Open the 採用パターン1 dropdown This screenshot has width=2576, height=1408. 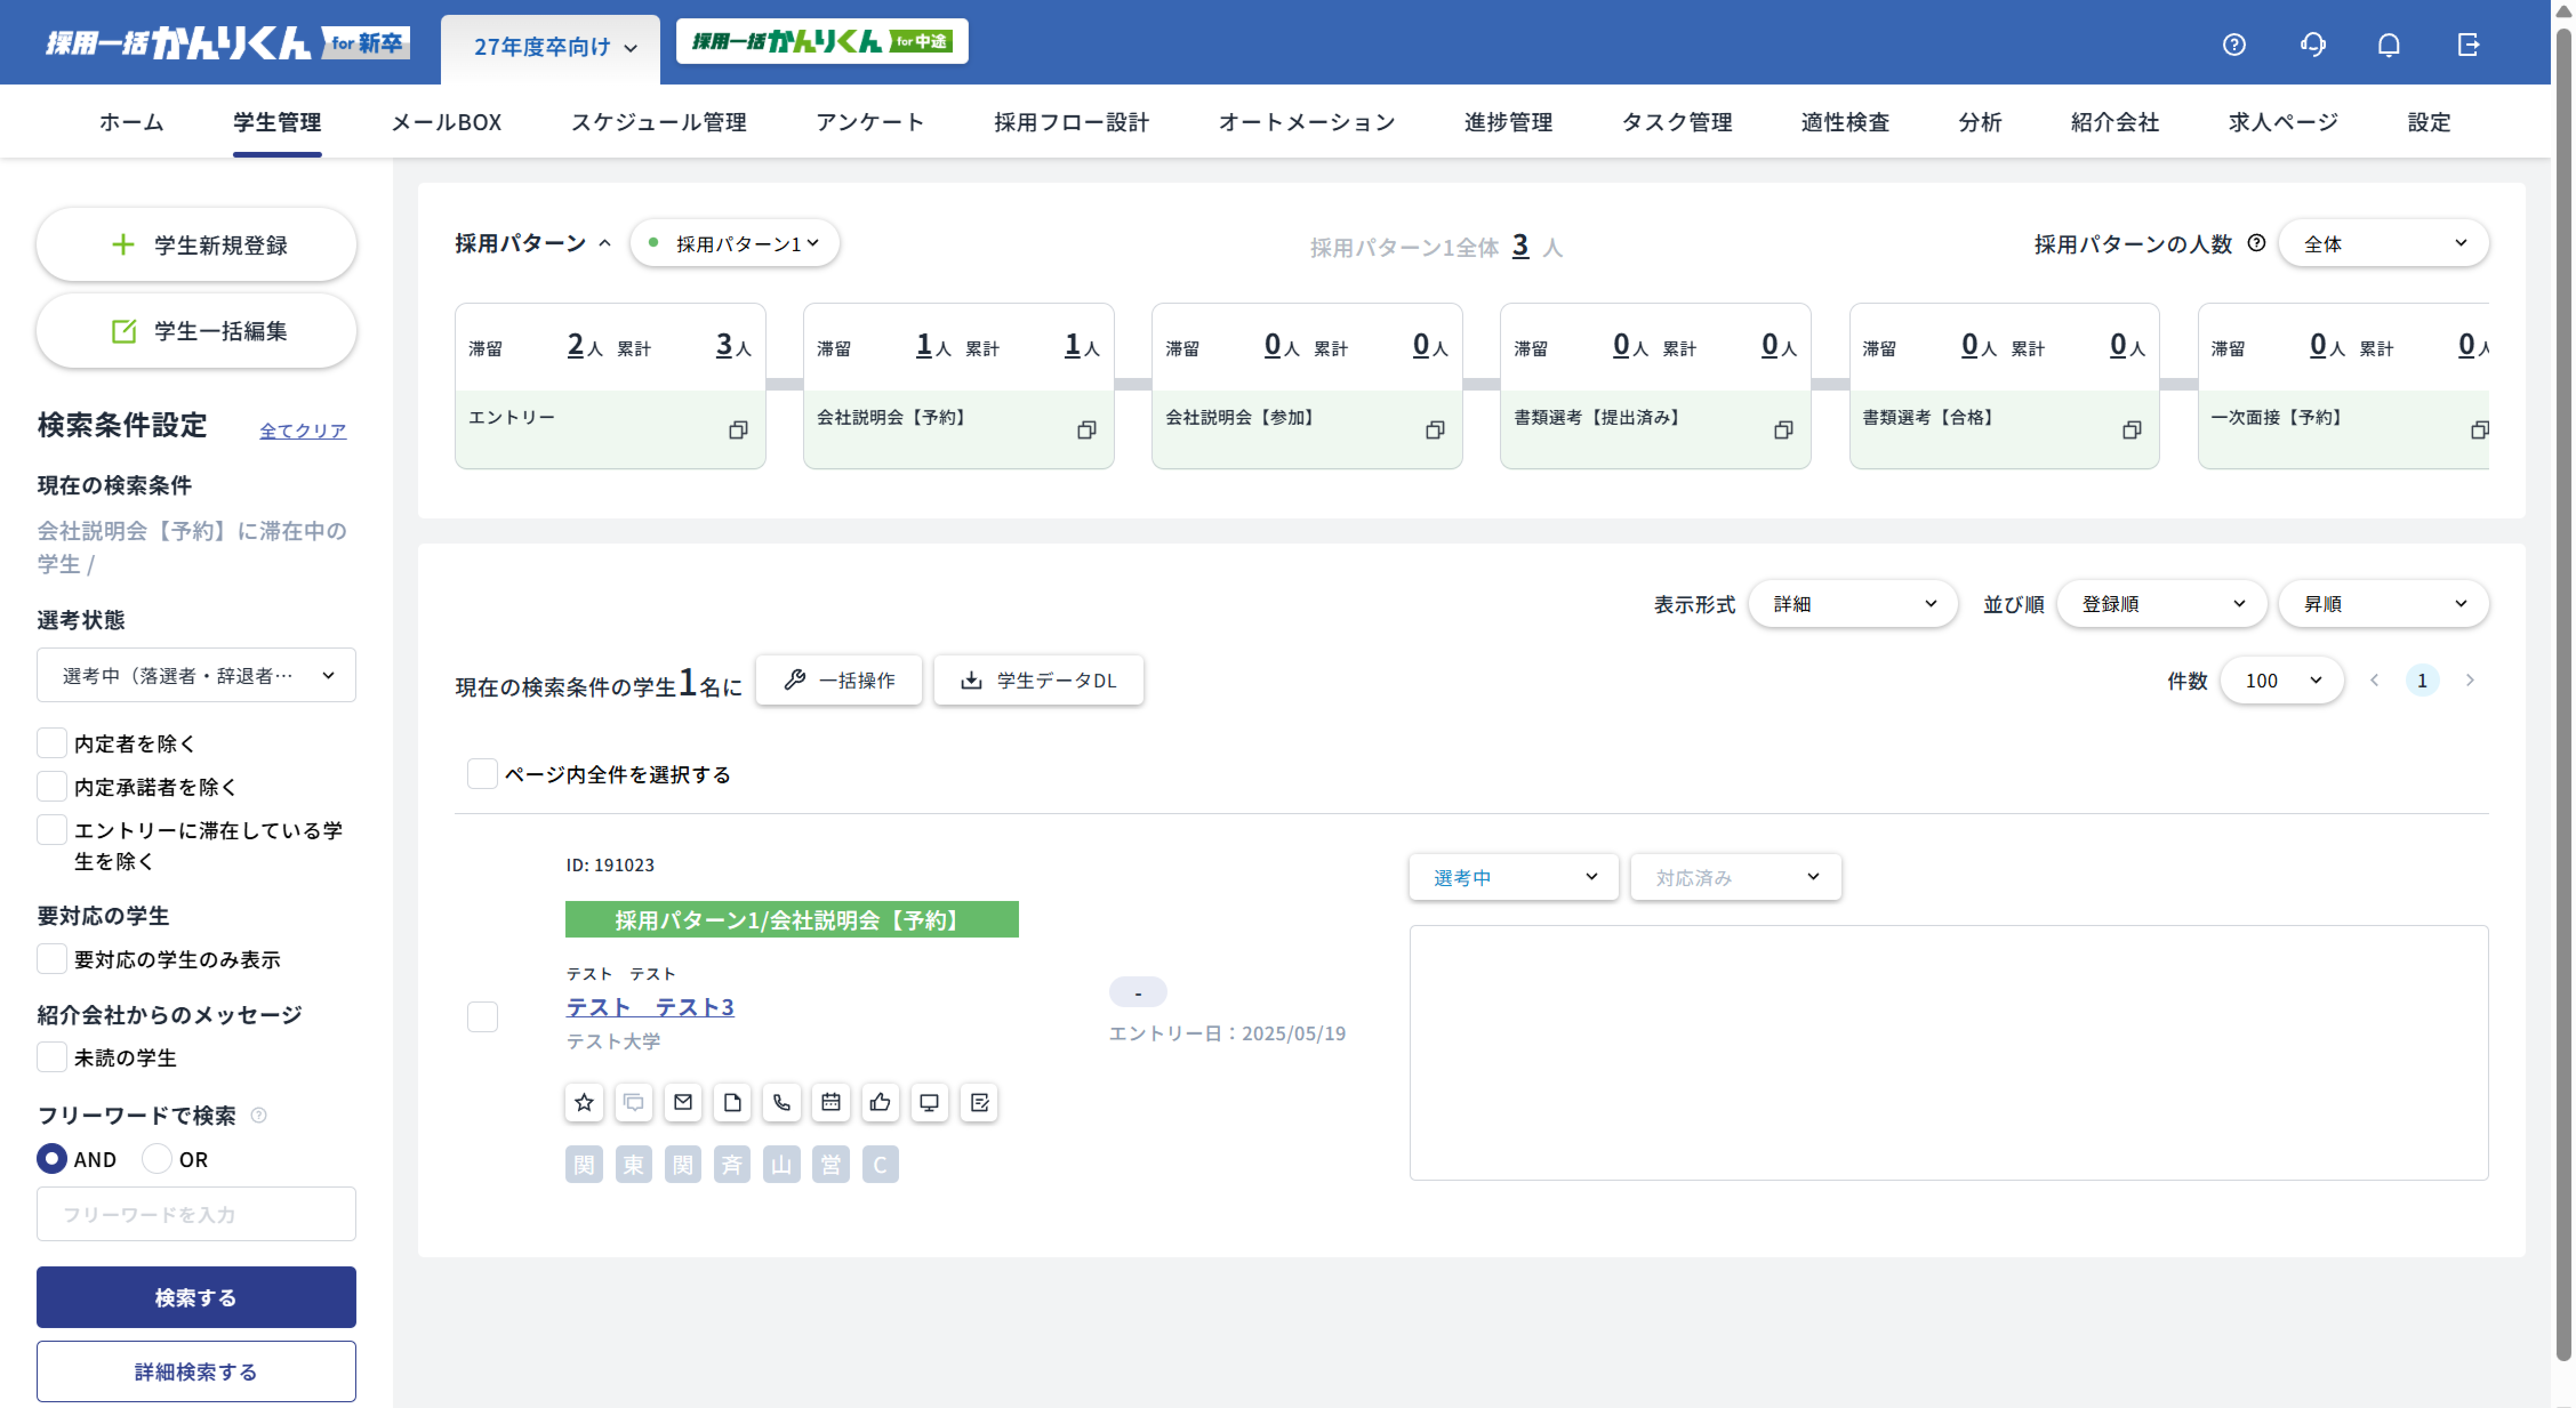tap(735, 244)
